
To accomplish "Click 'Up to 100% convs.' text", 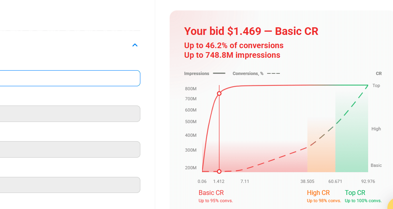I will pyautogui.click(x=363, y=201).
